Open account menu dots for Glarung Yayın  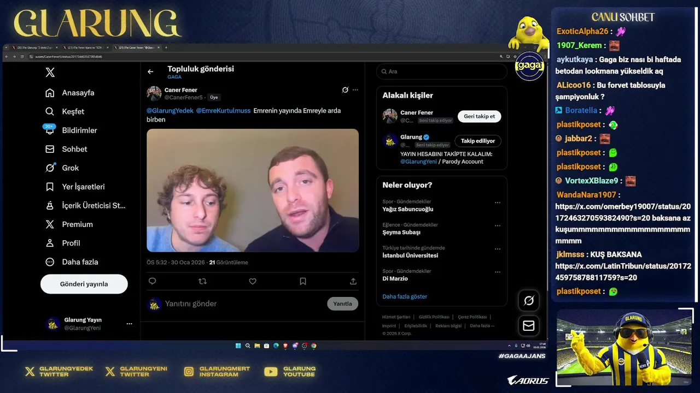tap(129, 324)
